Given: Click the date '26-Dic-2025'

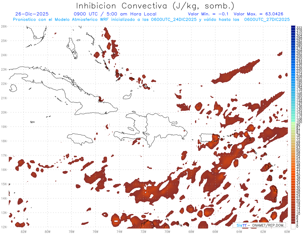Looking at the screenshot, I should point(32,14).
